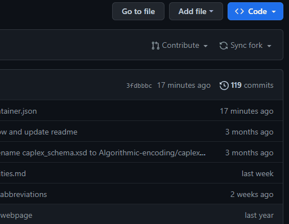Click the pull request icon beside Contribute
This screenshot has height=224, width=289.
(155, 46)
